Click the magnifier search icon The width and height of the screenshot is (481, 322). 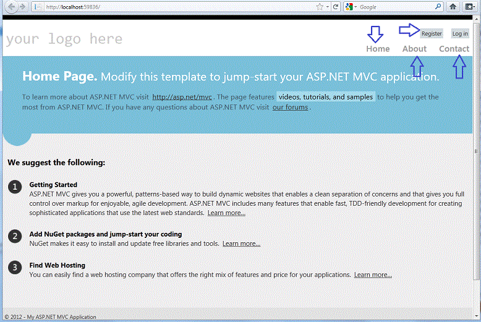pyautogui.click(x=438, y=6)
